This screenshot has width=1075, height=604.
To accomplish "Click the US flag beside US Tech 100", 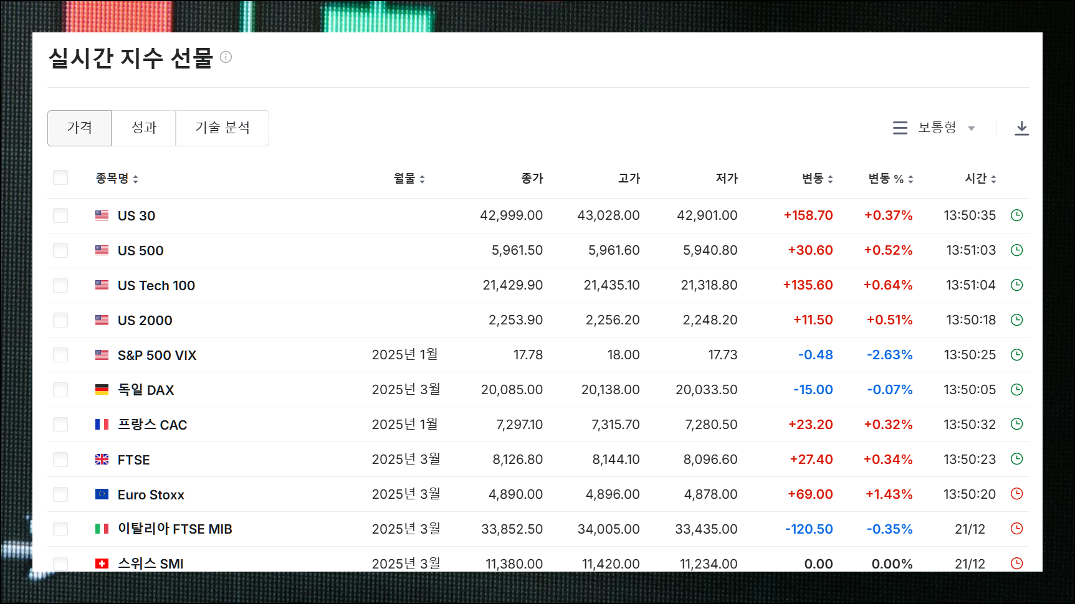I will (x=102, y=285).
